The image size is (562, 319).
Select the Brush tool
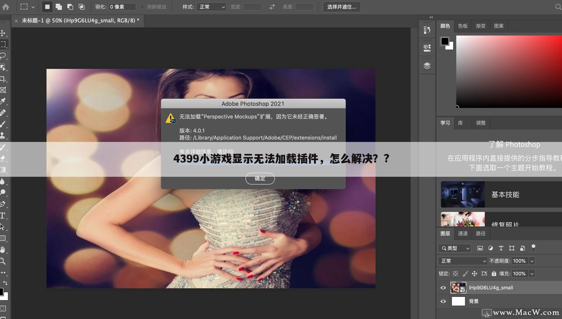click(x=3, y=124)
